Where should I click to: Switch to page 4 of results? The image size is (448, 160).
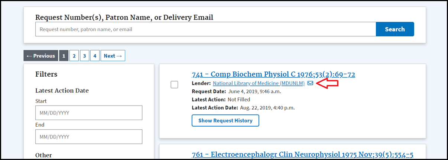coord(95,56)
